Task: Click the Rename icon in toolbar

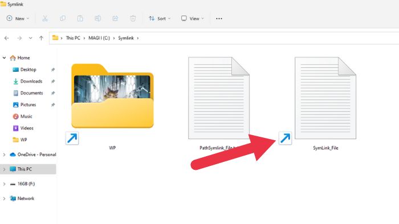Action: [x=97, y=19]
